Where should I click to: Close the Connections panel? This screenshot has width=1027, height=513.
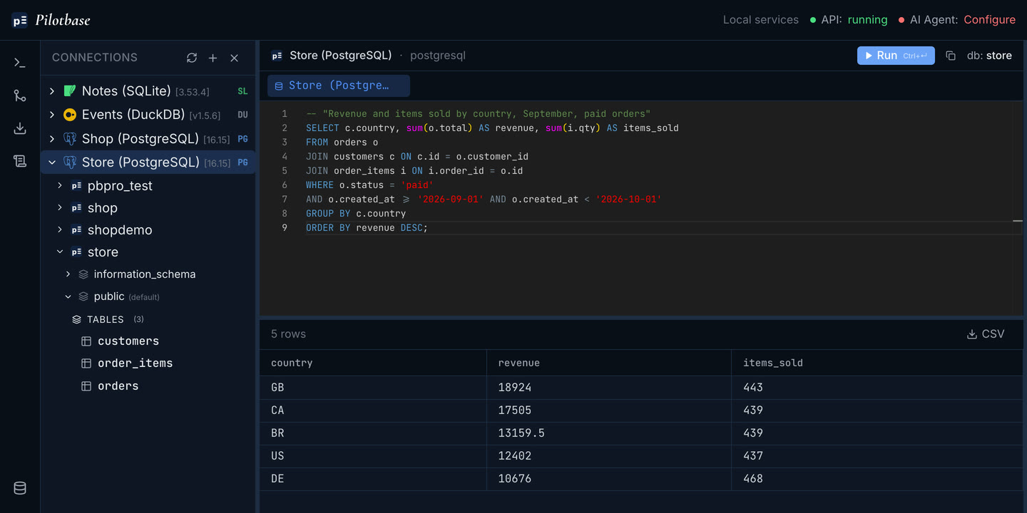pos(234,58)
